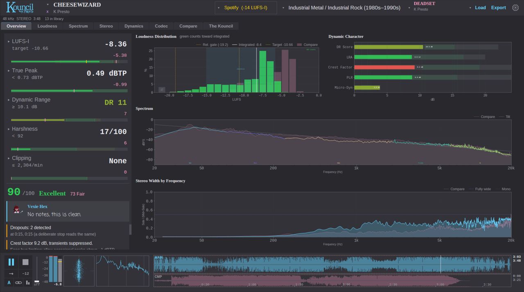Screen dimensions: 524x292
Task: Click the CMP compare waveform track
Action: pyautogui.click(x=332, y=281)
